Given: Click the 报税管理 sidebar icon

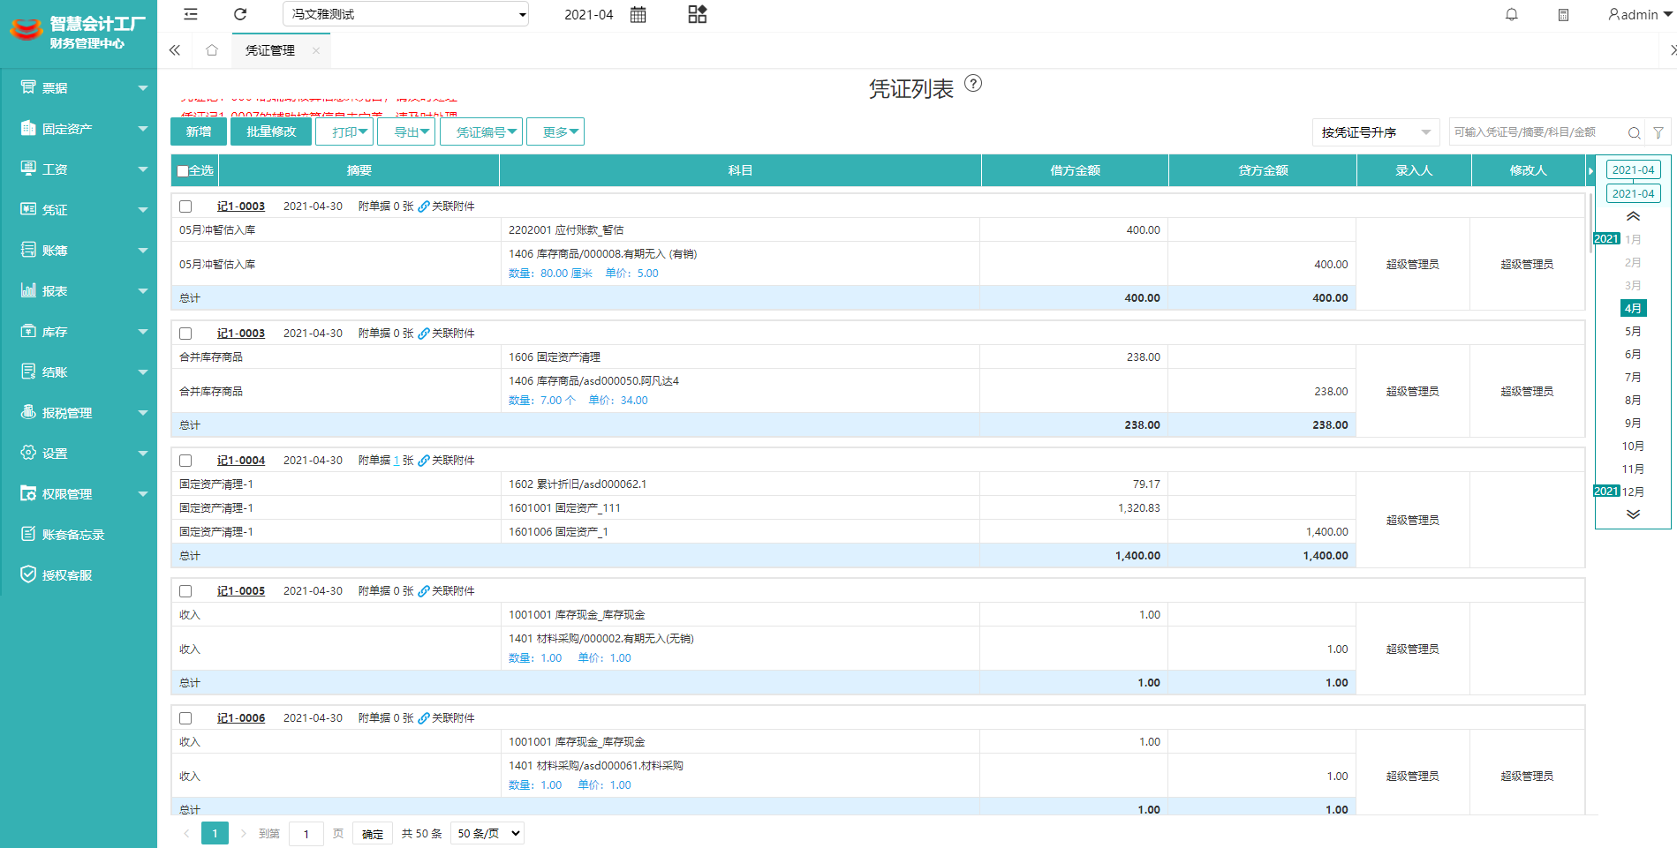Looking at the screenshot, I should [28, 412].
